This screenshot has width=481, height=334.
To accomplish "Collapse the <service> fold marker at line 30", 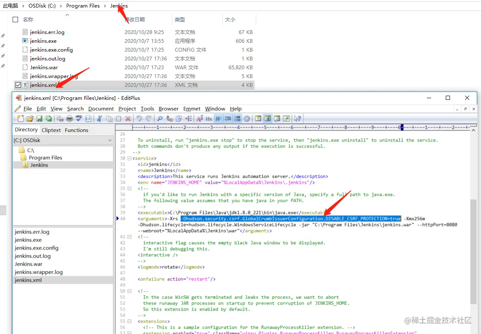I will tap(130, 159).
